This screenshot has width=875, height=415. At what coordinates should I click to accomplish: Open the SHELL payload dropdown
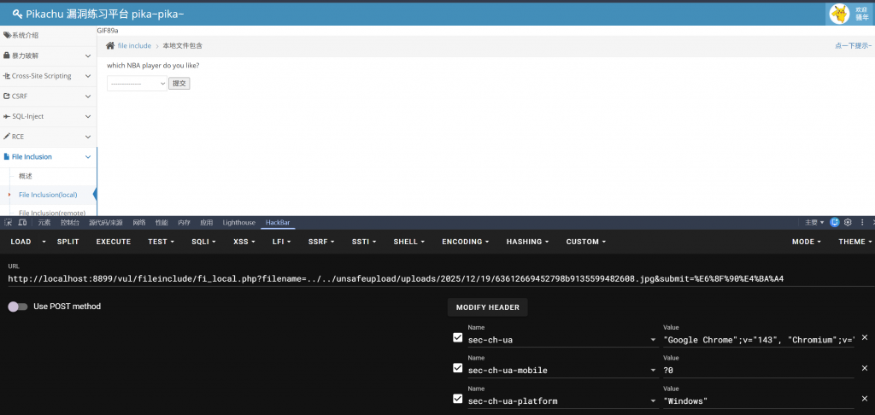409,242
